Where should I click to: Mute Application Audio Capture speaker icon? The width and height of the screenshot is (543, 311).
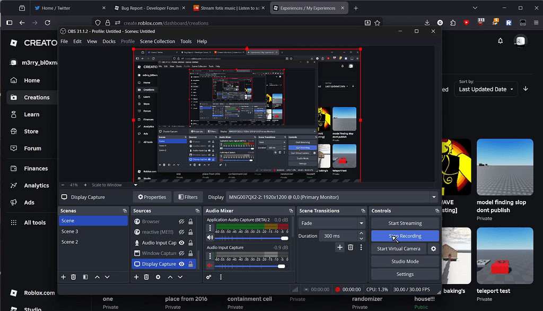click(x=210, y=238)
